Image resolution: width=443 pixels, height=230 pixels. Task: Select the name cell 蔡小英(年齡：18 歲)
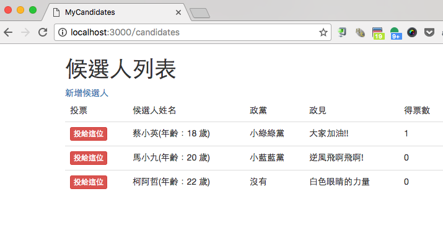(171, 133)
